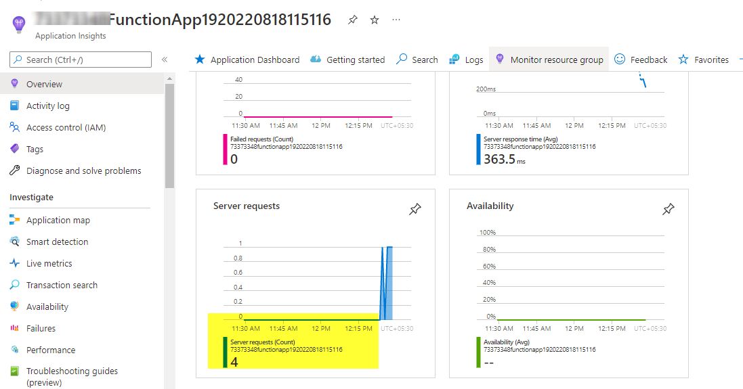This screenshot has height=389, width=743.
Task: Open Getting started
Action: click(x=347, y=60)
